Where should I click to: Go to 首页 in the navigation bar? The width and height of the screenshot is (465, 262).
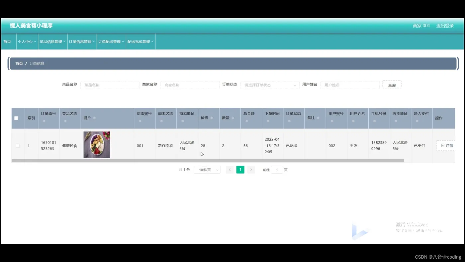click(x=7, y=42)
